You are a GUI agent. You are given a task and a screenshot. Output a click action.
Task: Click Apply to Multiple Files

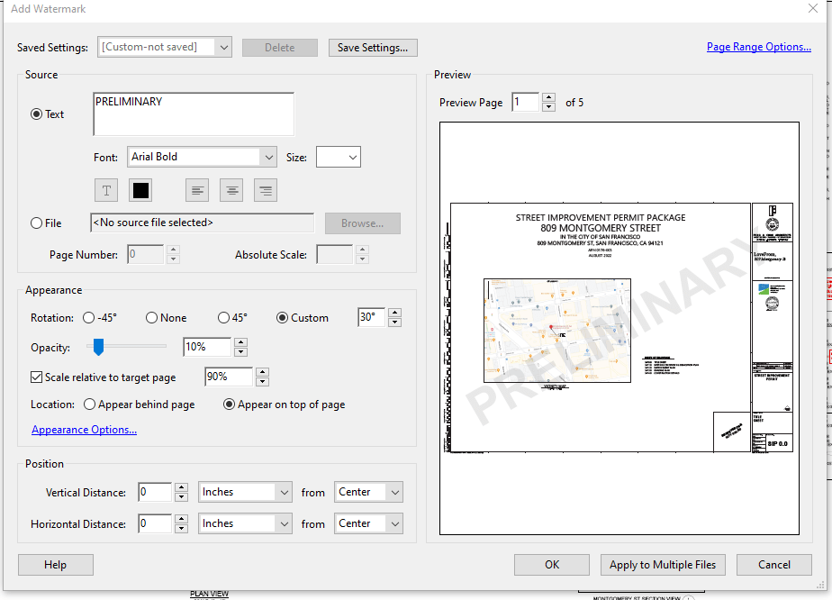663,565
